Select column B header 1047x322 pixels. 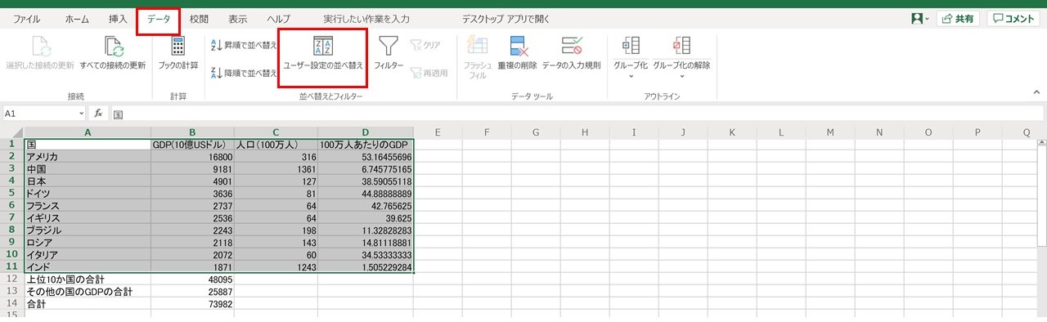coord(192,132)
